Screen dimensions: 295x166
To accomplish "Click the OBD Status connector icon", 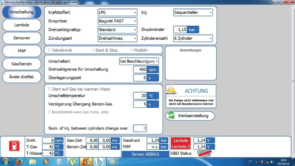I will point(204,153).
